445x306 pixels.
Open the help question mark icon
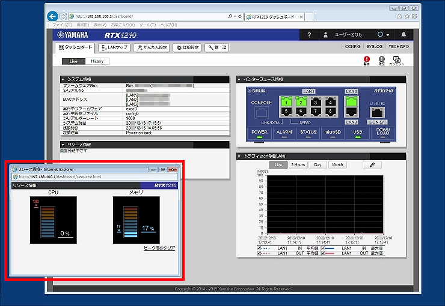coord(309,35)
